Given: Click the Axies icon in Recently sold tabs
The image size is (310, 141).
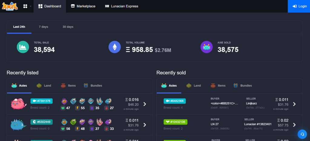Looking at the screenshot, I should (x=164, y=86).
